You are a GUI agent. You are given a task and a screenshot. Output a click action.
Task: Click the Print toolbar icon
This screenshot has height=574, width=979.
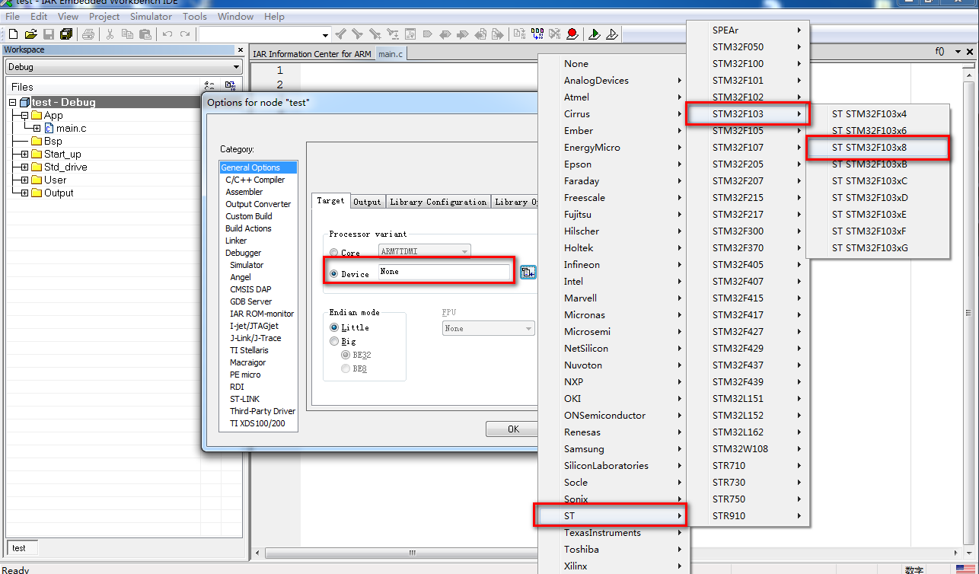[x=88, y=34]
